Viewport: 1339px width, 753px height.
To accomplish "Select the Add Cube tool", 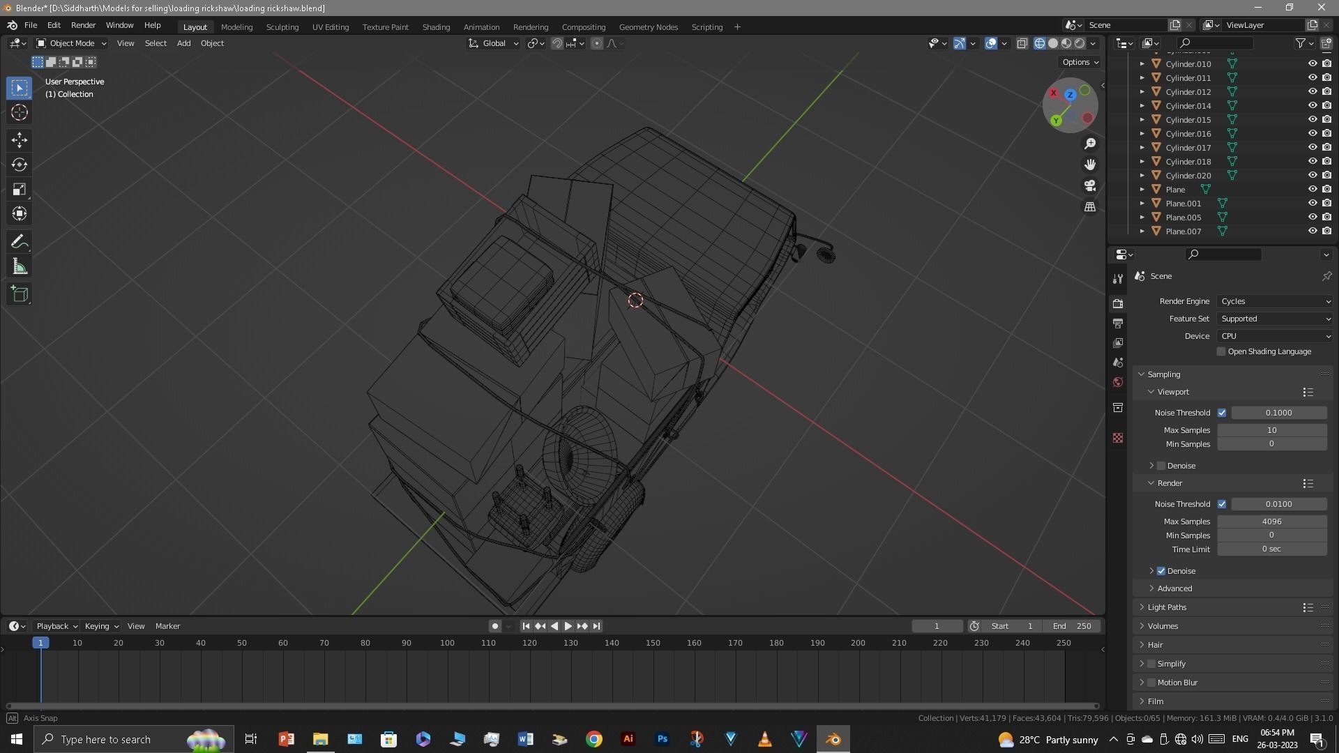I will (x=20, y=294).
